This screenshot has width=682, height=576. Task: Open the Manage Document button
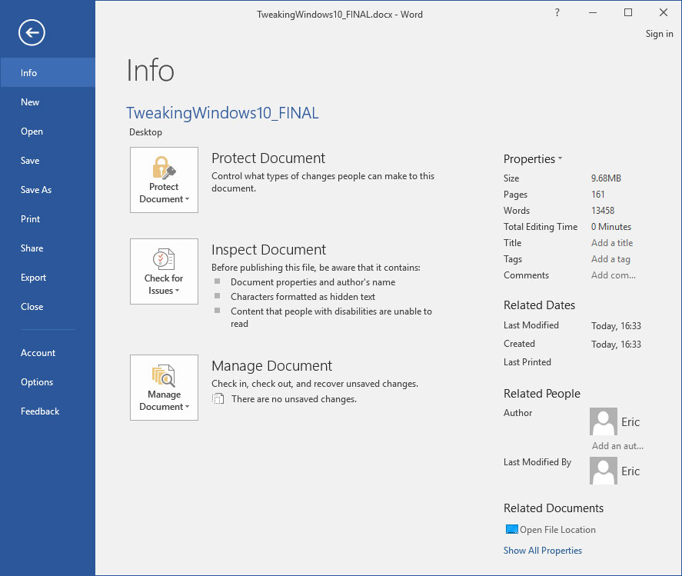(164, 388)
